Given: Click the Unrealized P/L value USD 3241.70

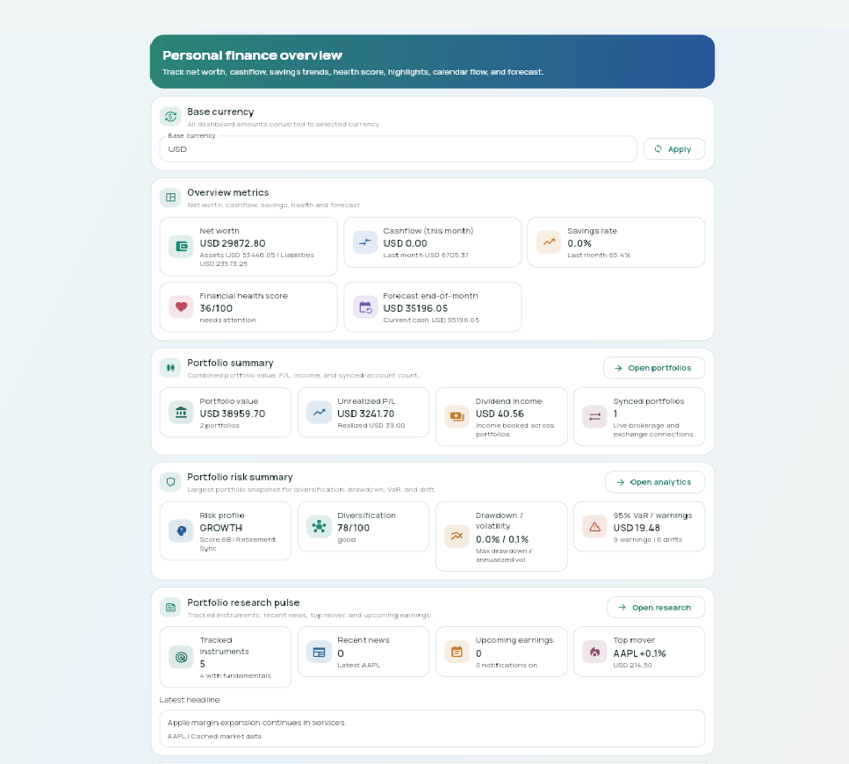Looking at the screenshot, I should (x=365, y=414).
